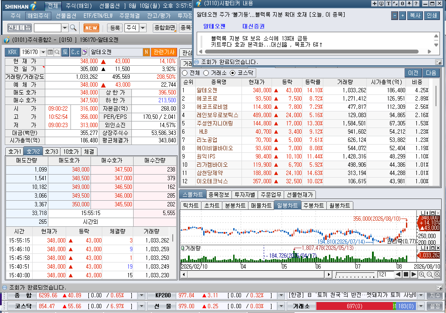
Task: Open dropdown next to KP200 index ticker
Action: click(x=281, y=296)
